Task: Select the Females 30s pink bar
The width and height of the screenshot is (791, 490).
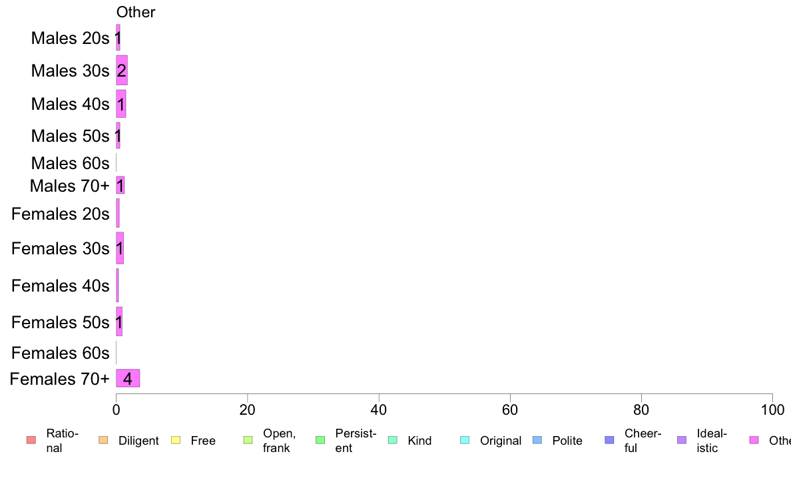Action: tap(120, 248)
